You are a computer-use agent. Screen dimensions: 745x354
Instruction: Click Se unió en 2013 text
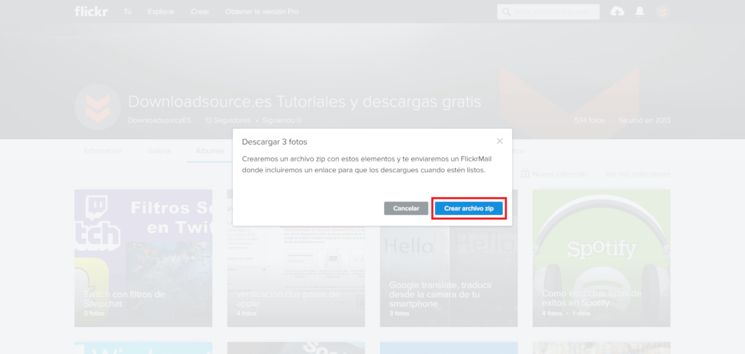pyautogui.click(x=644, y=120)
